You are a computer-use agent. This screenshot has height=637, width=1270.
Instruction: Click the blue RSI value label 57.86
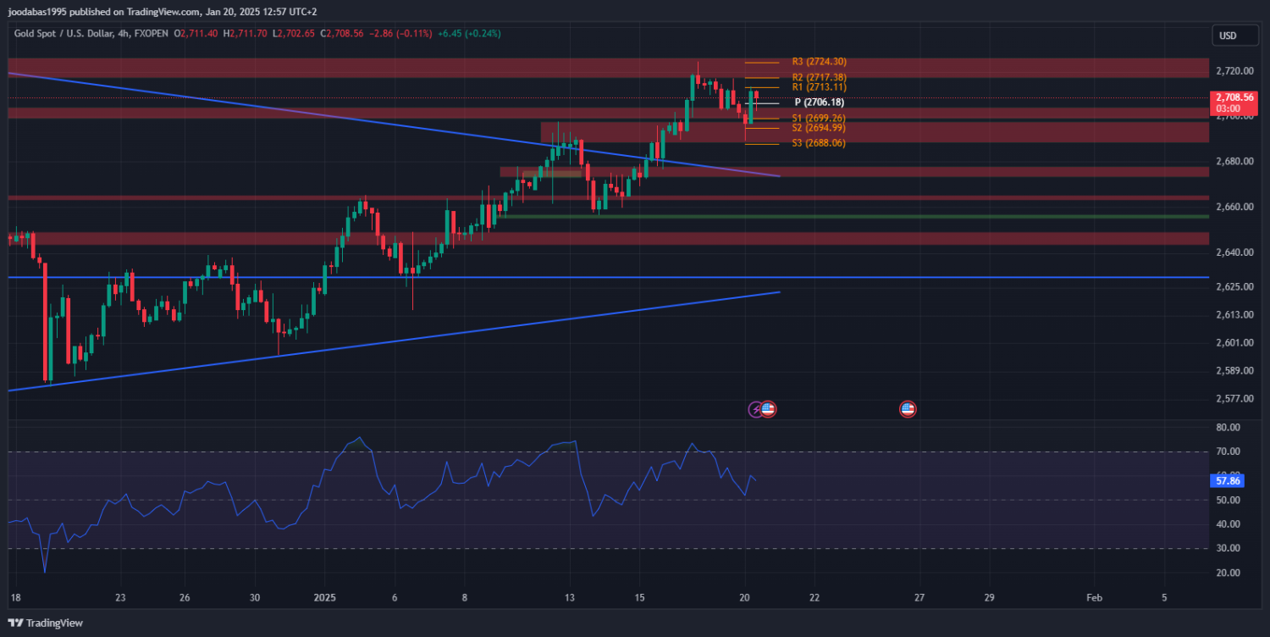[x=1228, y=480]
